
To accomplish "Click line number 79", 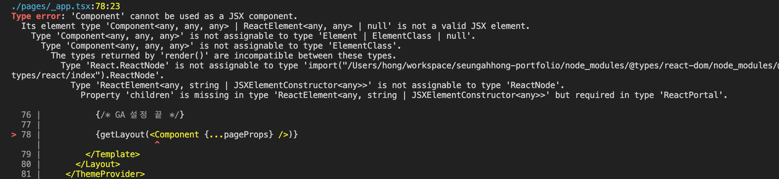I will 26,154.
